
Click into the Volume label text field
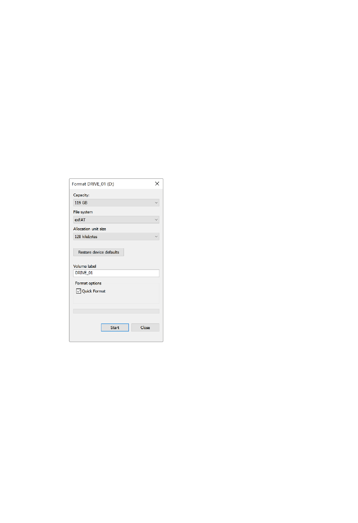coord(116,273)
